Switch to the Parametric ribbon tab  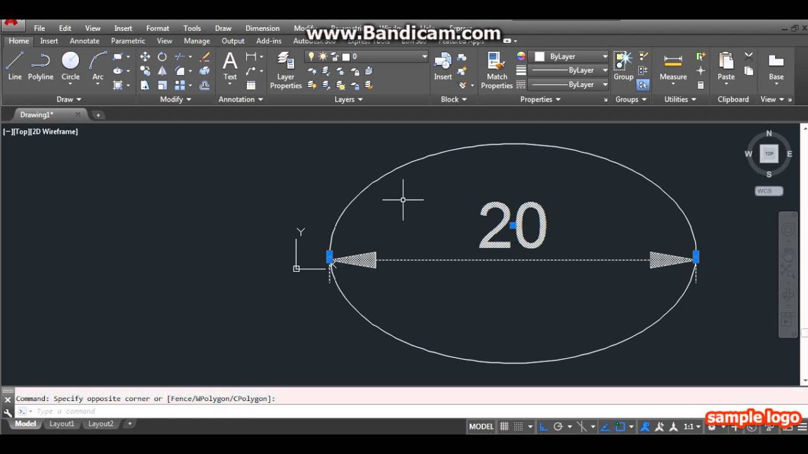128,41
